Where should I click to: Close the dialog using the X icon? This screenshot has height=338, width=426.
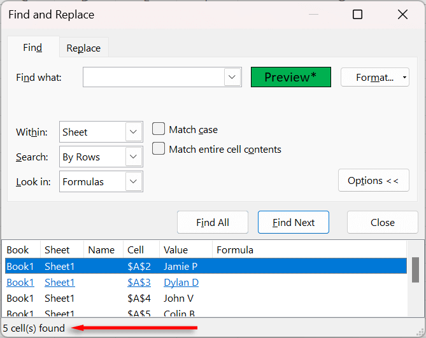[x=402, y=14]
